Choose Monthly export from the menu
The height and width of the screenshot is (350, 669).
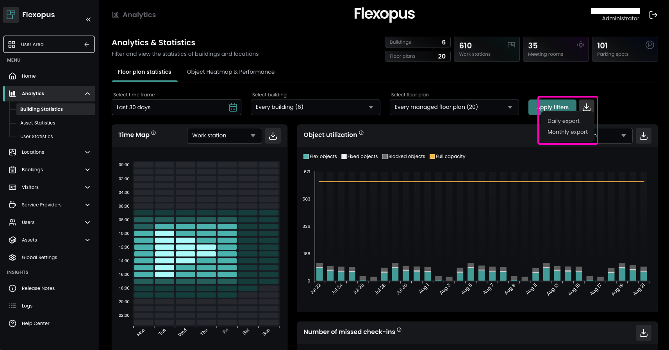[x=567, y=132]
